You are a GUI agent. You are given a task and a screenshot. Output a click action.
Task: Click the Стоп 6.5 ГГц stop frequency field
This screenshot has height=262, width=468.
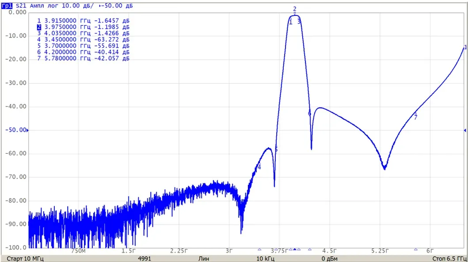[449, 259]
